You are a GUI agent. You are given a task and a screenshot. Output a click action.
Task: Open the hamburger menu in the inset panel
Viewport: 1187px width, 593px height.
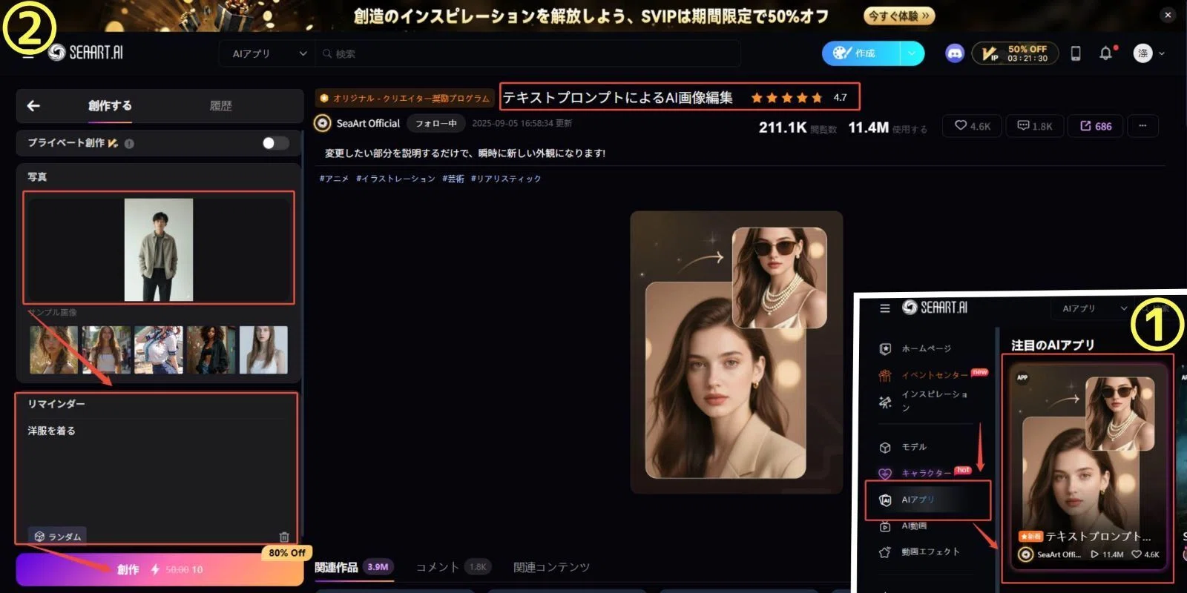[884, 308]
